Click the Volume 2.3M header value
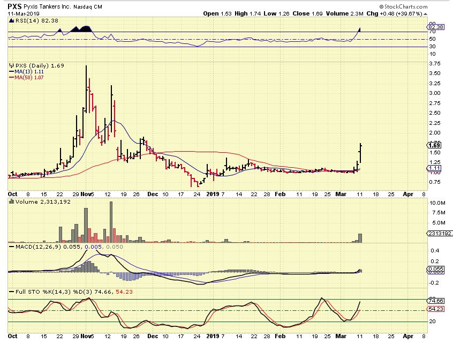453x343 pixels. click(345, 13)
